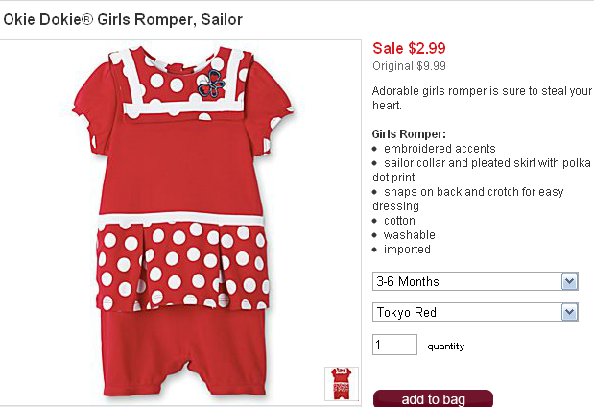Click the Okie Dokie Girls Romper title

(123, 20)
